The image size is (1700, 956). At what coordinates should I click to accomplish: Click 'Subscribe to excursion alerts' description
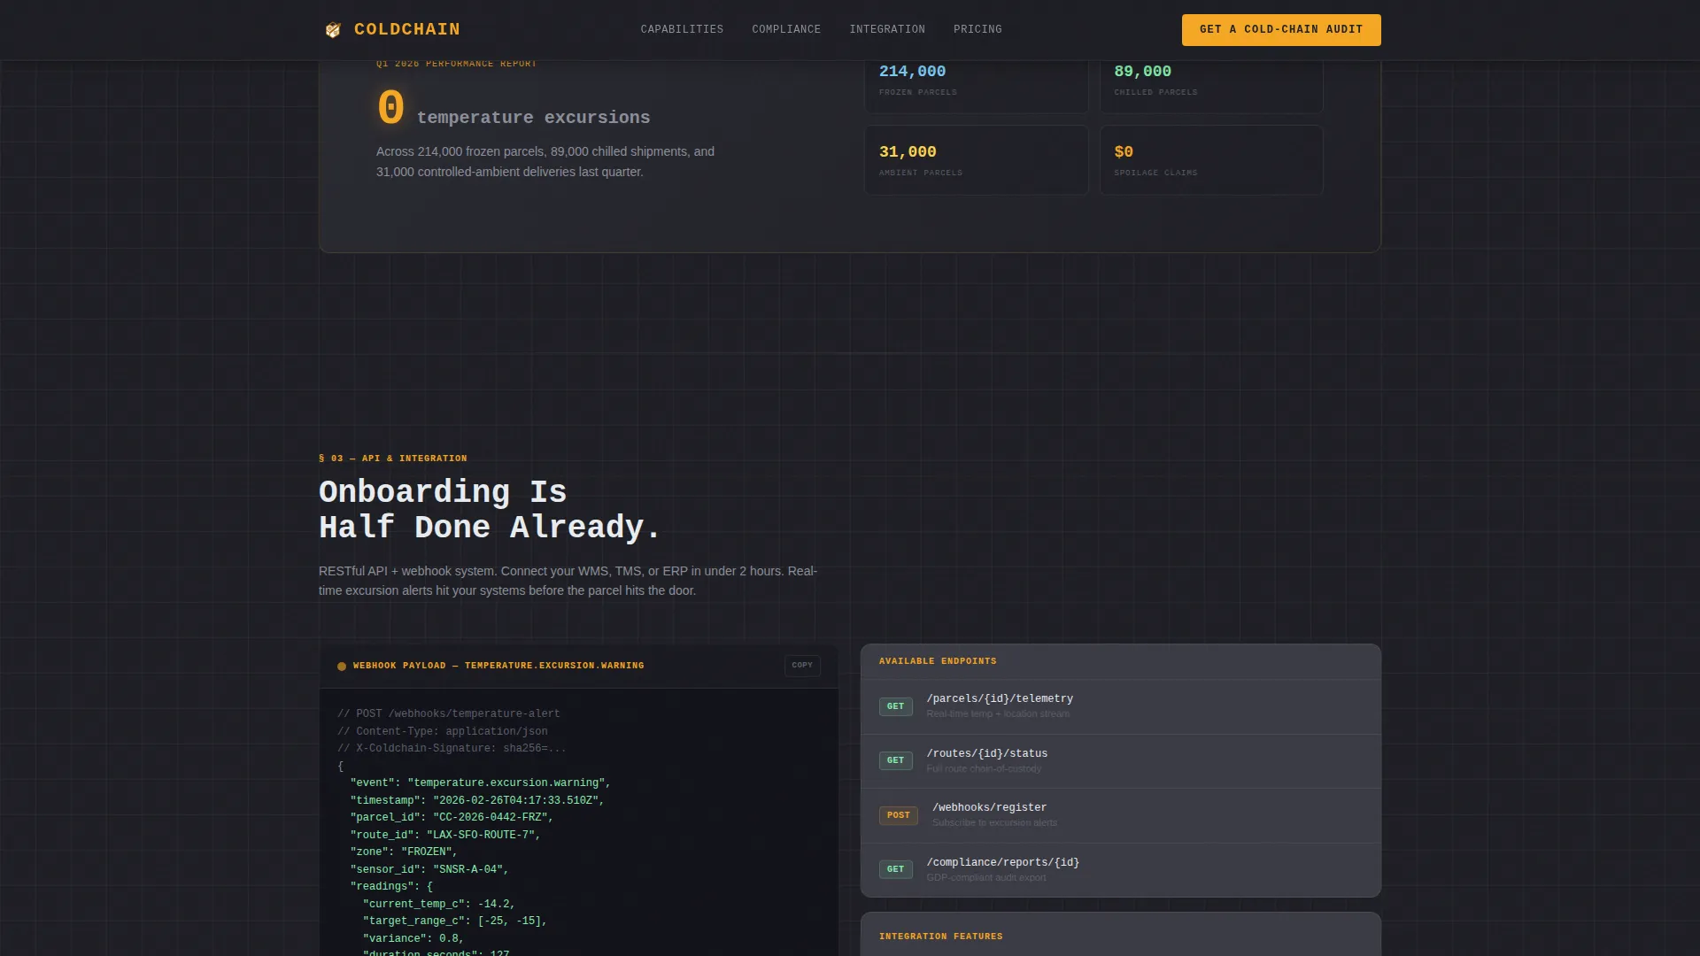tap(994, 823)
